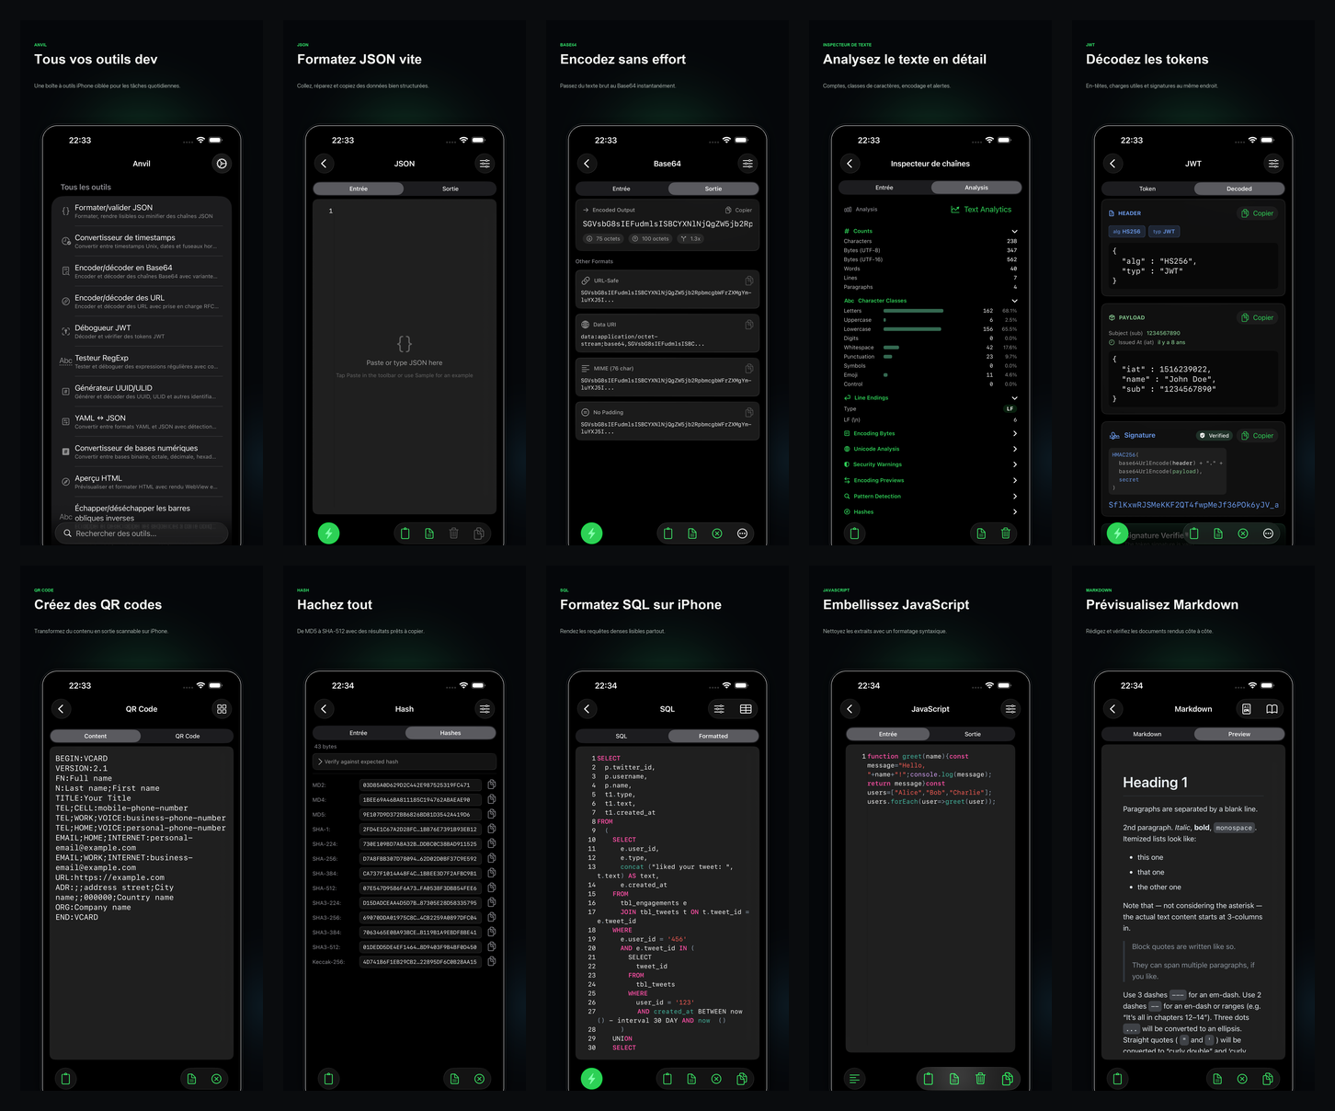Copy the JWT PAYLOAD section with Copier
The image size is (1335, 1111).
(x=1257, y=317)
